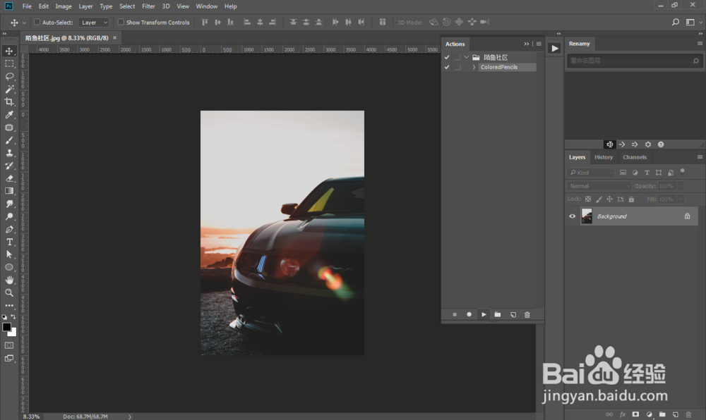Open layer Kind filter dropdown
The height and width of the screenshot is (420, 706).
[x=590, y=173]
